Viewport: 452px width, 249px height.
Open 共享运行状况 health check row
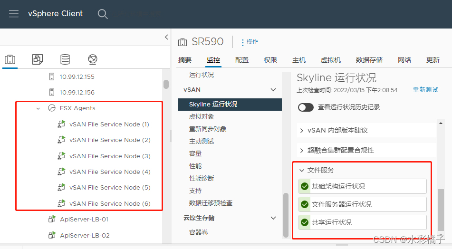click(363, 222)
